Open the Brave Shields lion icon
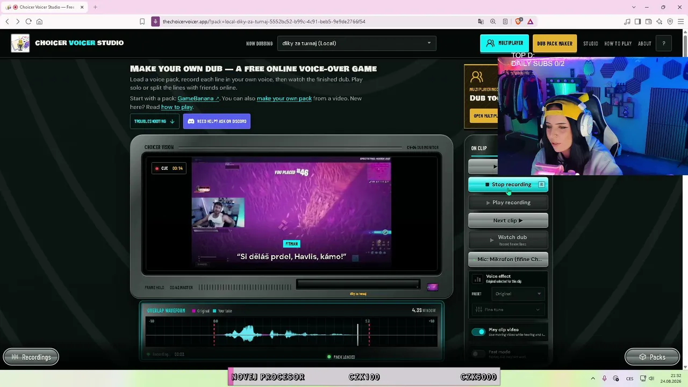The height and width of the screenshot is (387, 688). [518, 21]
